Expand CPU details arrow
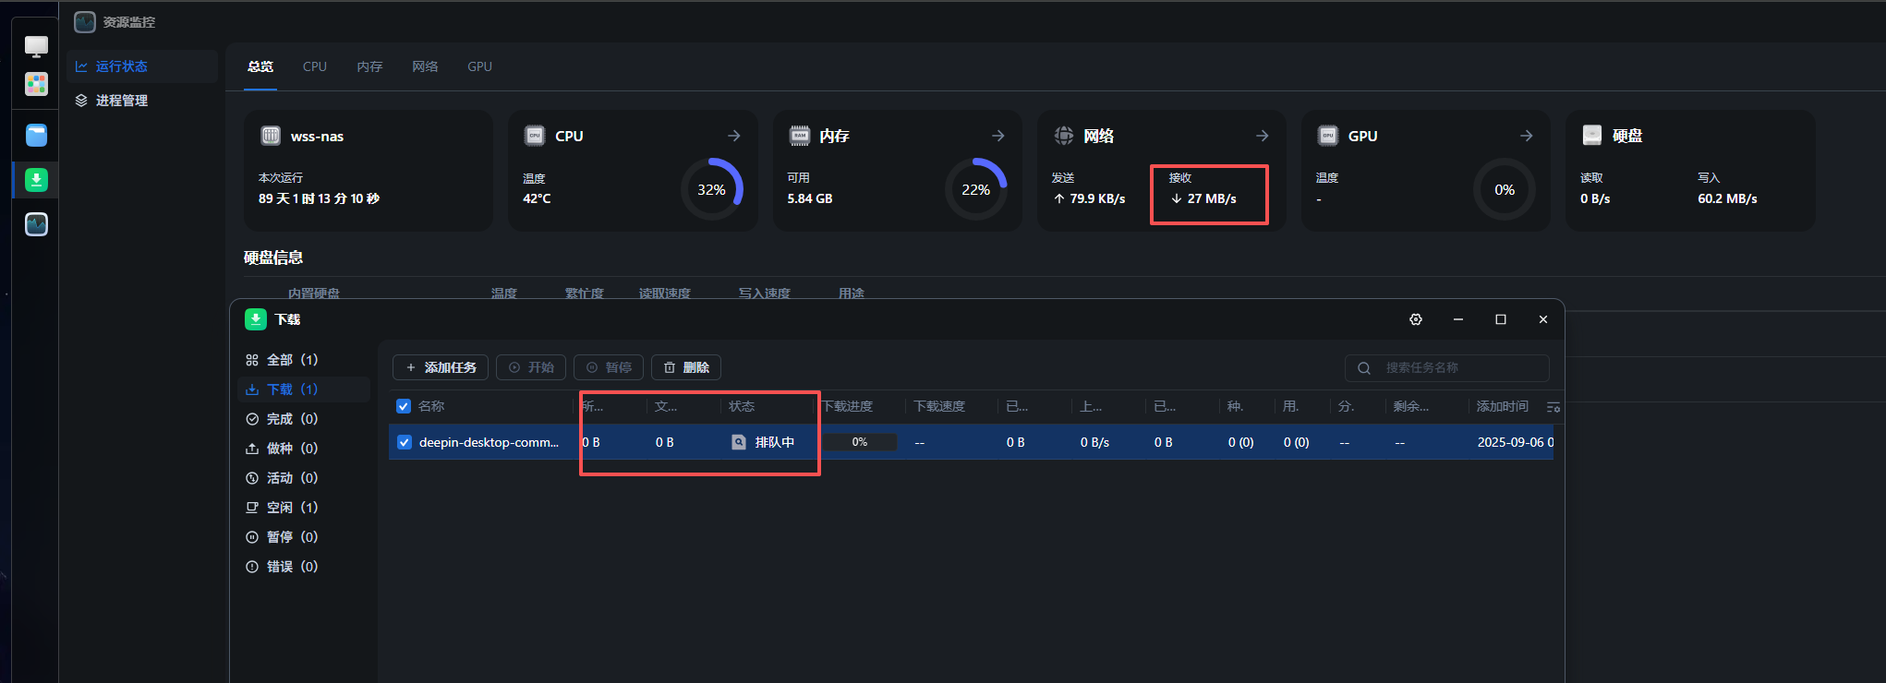 point(734,136)
